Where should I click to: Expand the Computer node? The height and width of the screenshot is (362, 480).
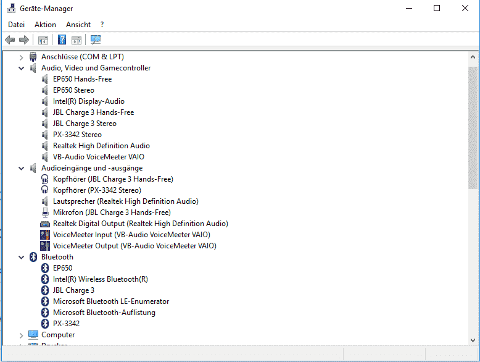(21, 335)
